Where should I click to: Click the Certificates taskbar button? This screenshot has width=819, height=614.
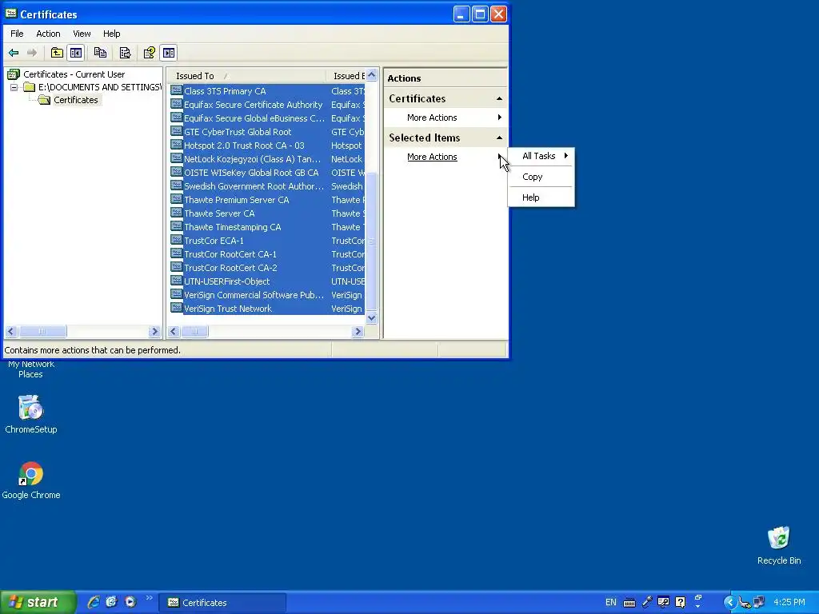pos(222,603)
